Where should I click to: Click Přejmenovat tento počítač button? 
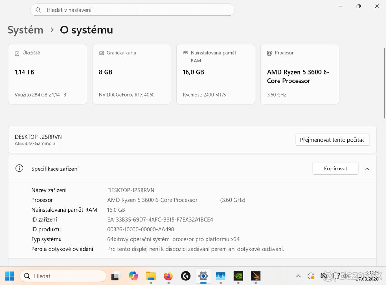pyautogui.click(x=332, y=140)
